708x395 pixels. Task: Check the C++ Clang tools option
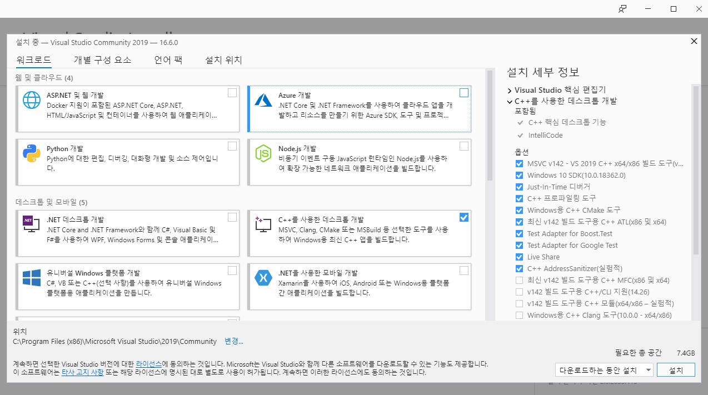pyautogui.click(x=519, y=315)
